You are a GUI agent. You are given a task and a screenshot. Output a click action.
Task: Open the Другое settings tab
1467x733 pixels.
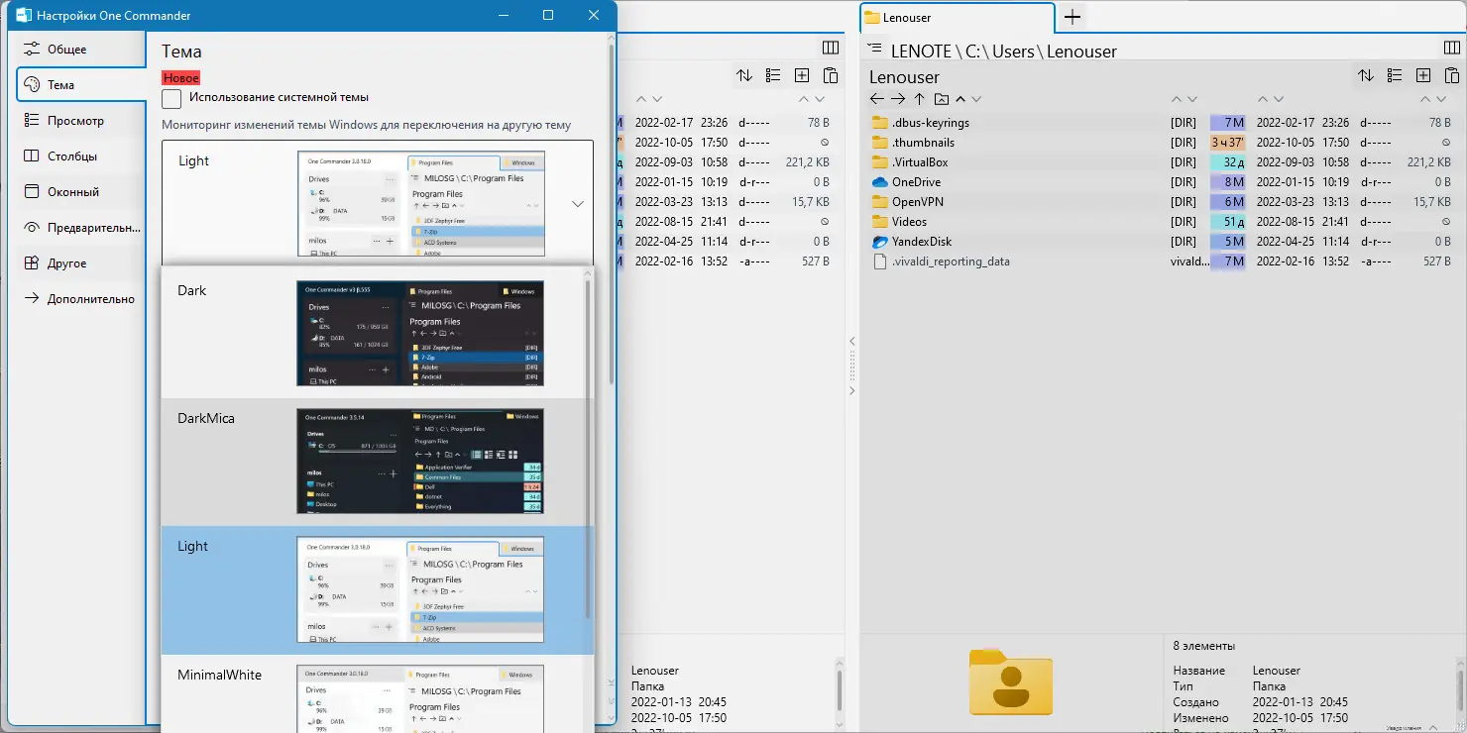(81, 263)
